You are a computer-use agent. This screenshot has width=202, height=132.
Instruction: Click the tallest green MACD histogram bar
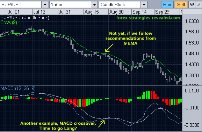point(149,95)
